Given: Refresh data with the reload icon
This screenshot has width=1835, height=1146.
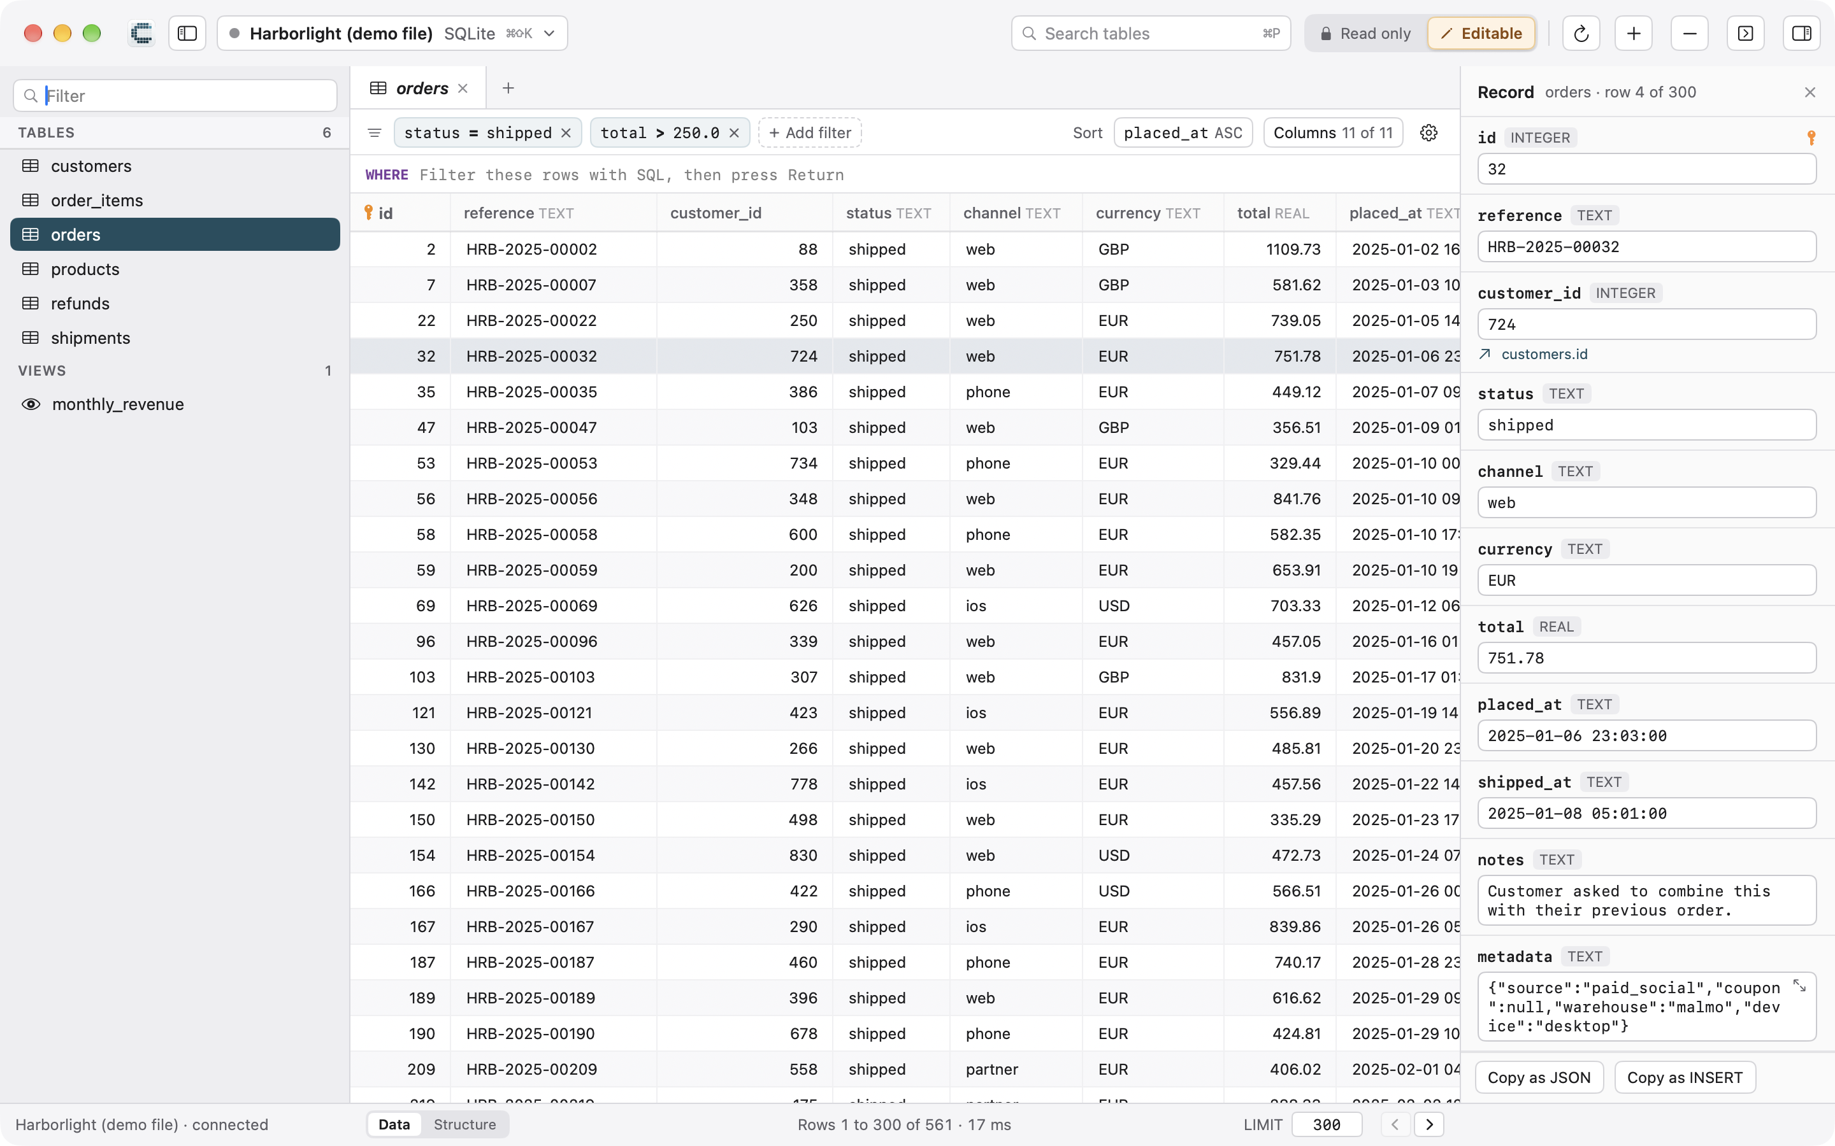Looking at the screenshot, I should tap(1581, 33).
